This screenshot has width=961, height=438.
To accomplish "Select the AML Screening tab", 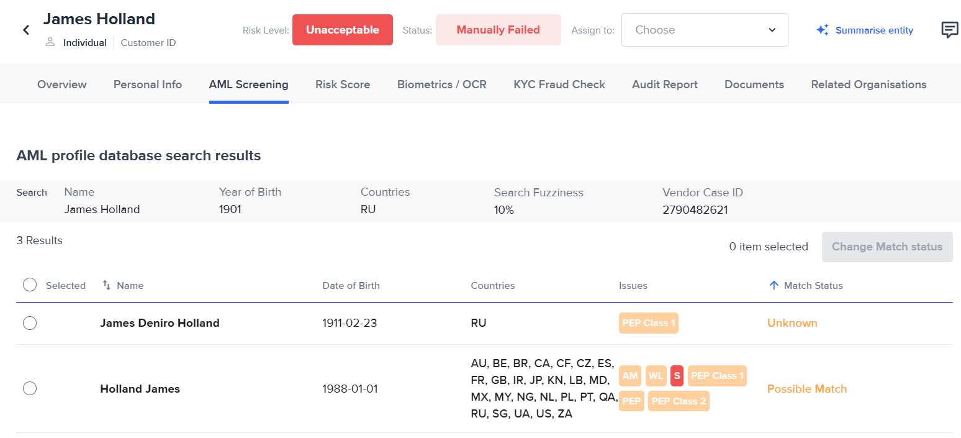I will coord(248,84).
